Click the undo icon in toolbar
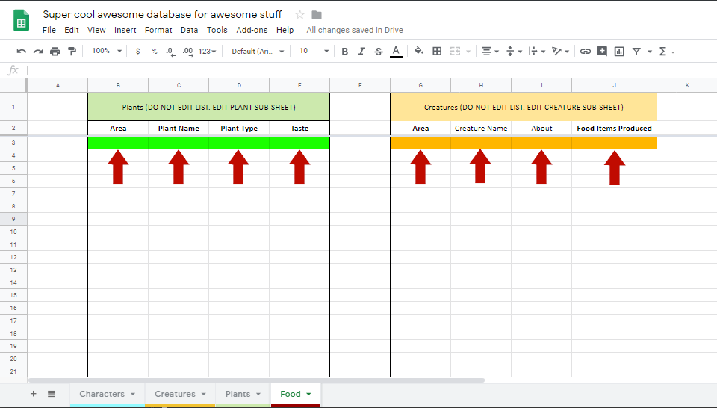717x408 pixels. tap(22, 52)
